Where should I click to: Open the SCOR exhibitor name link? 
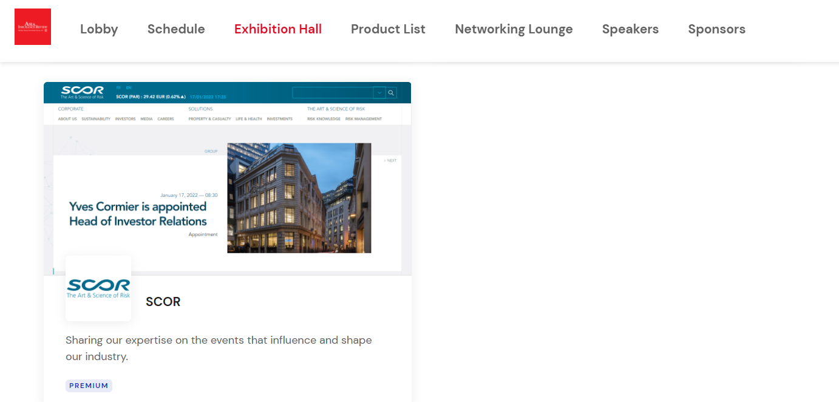[x=163, y=302]
